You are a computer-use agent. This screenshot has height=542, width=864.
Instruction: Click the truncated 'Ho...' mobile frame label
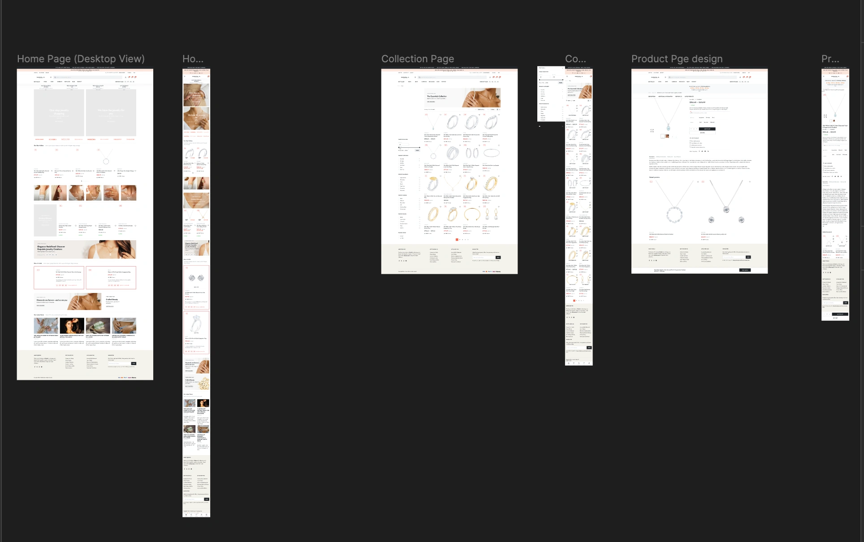(193, 59)
